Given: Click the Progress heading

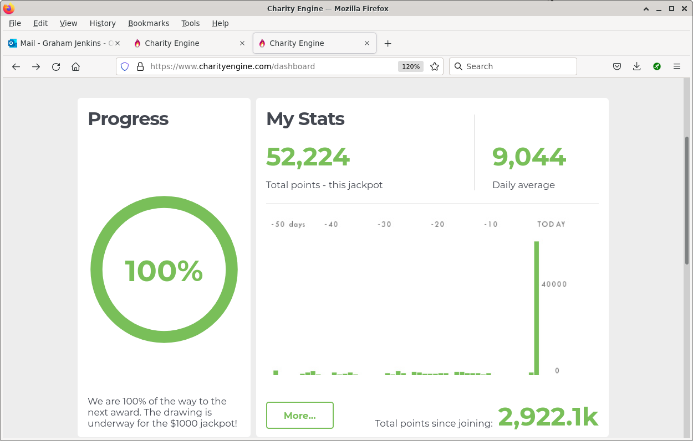Looking at the screenshot, I should pos(128,119).
